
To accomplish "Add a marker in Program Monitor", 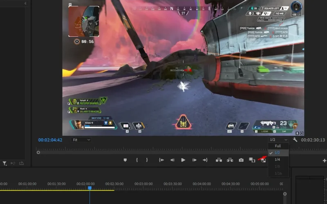I will point(125,160).
